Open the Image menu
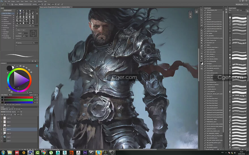This screenshot has width=249, height=155. click(x=13, y=1)
